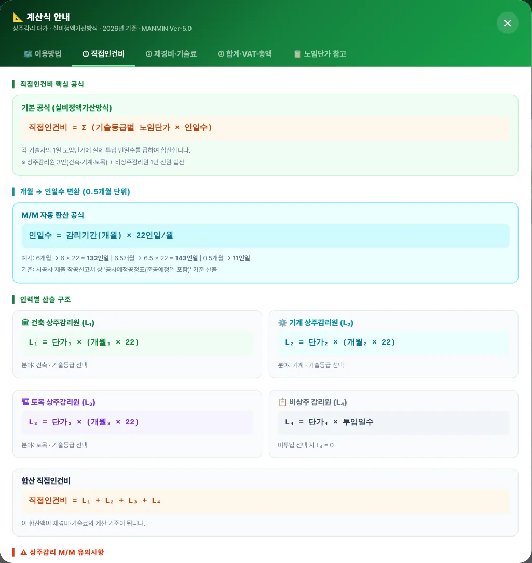Click the Σ (기술등급별 노임단가 × 인일수) formula
The width and height of the screenshot is (532, 563).
(x=146, y=128)
